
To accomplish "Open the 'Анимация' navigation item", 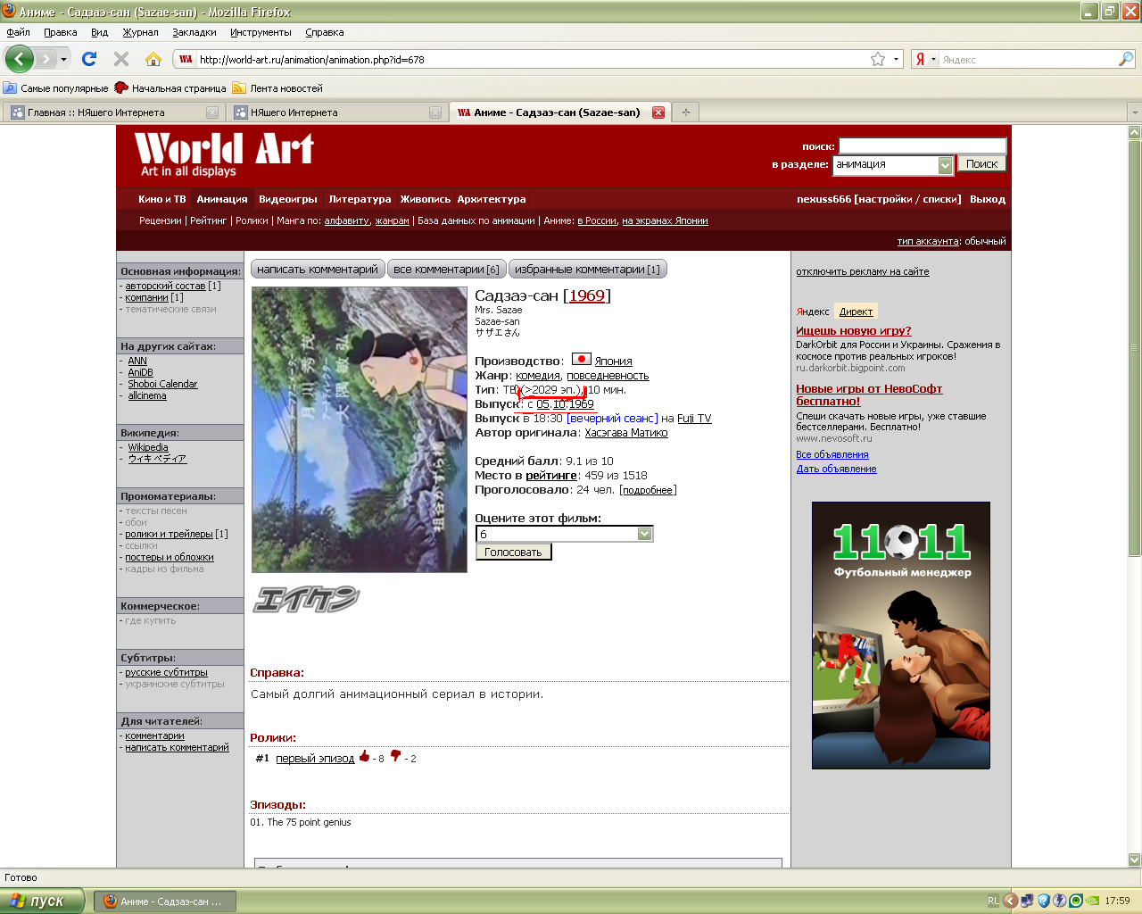I will coord(222,199).
